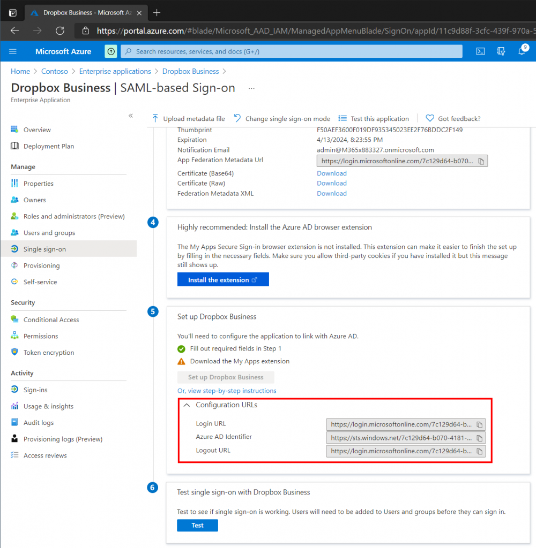Click Got feedback?
The image size is (536, 548).
(453, 118)
